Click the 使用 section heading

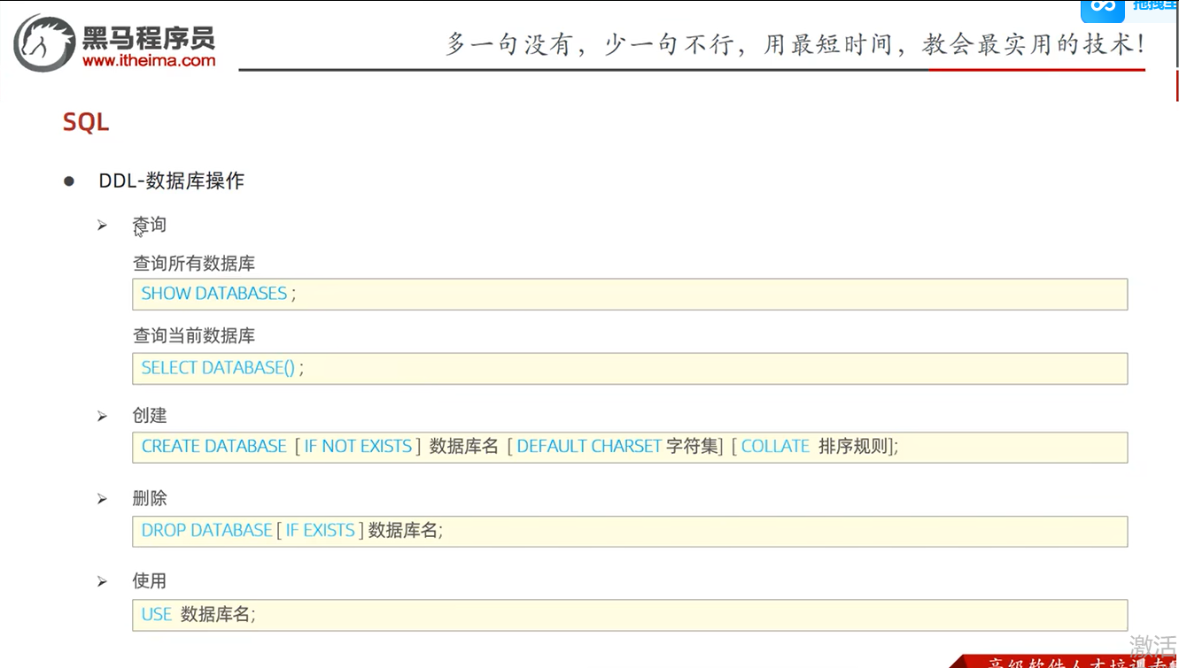(150, 581)
